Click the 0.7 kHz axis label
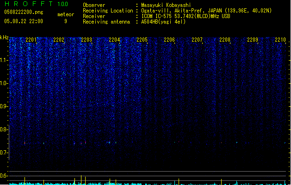Image resolution: width=291 pixels, height=185 pixels. (x=4, y=153)
